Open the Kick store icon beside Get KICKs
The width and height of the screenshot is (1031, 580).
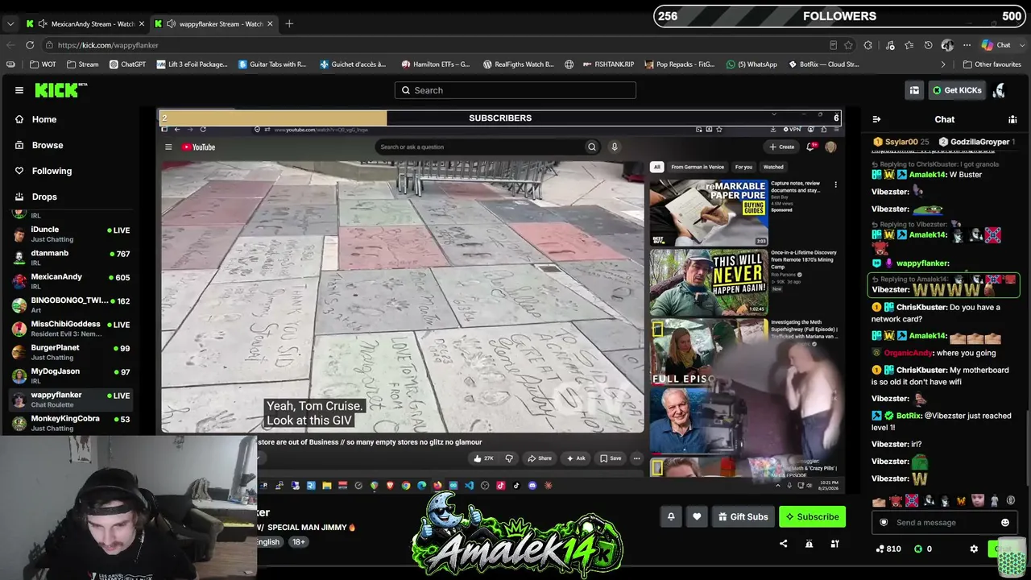point(914,90)
